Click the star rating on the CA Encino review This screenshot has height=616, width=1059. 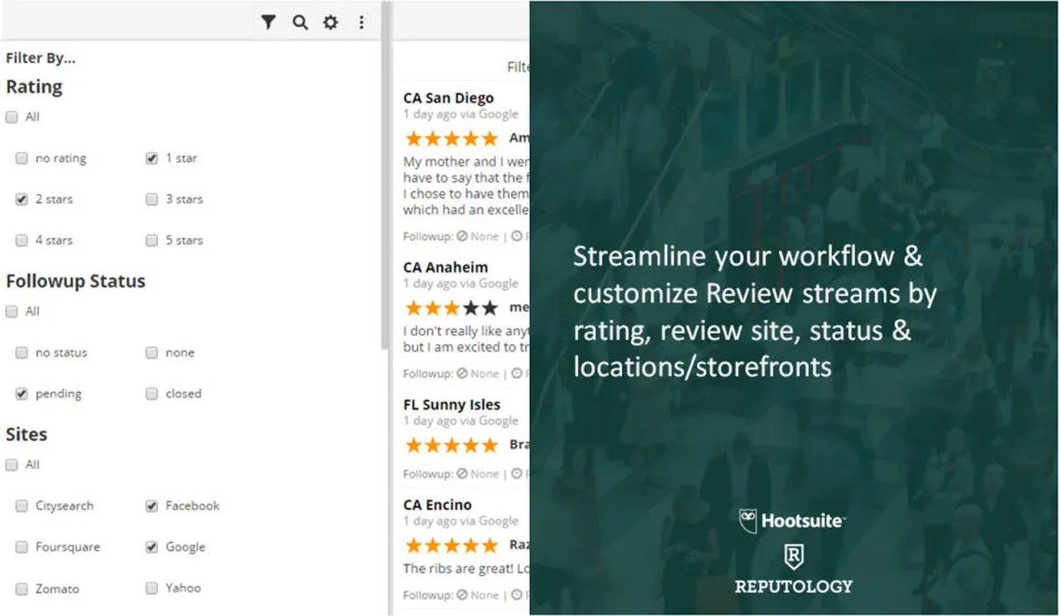450,545
